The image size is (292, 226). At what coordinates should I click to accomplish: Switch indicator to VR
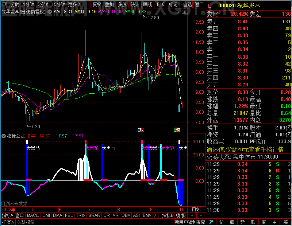(x=115, y=215)
